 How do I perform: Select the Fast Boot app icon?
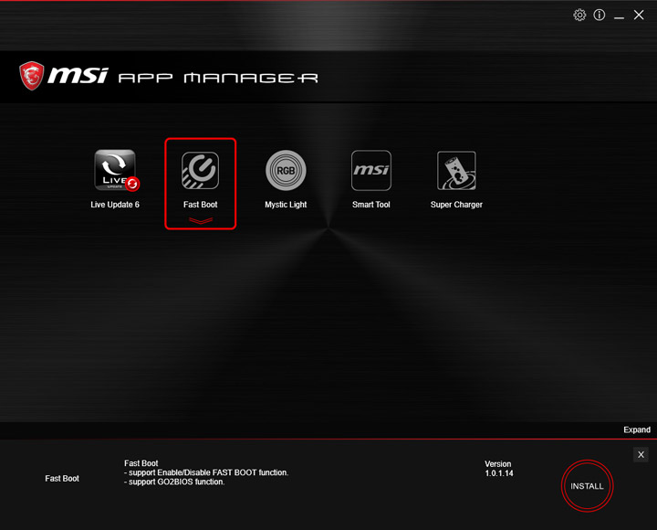tap(200, 170)
